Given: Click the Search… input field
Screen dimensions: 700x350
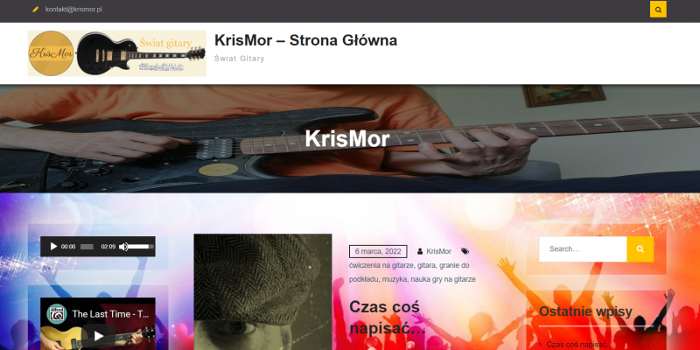Looking at the screenshot, I should [x=583, y=249].
